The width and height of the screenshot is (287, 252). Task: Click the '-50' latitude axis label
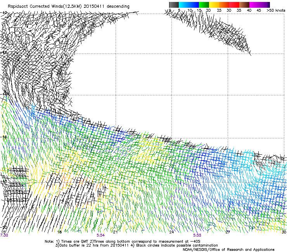pos(3,228)
